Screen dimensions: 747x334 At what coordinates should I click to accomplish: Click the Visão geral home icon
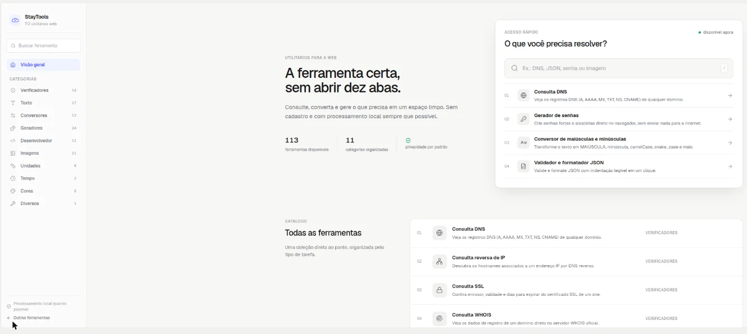point(13,65)
